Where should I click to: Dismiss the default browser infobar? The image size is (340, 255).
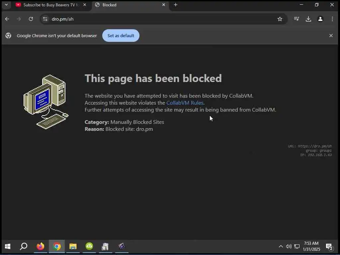coord(331,36)
